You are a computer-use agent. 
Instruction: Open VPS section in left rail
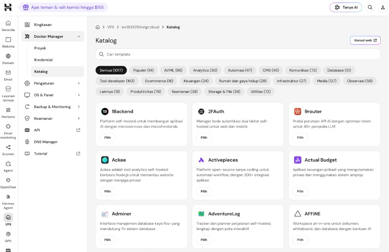8,220
